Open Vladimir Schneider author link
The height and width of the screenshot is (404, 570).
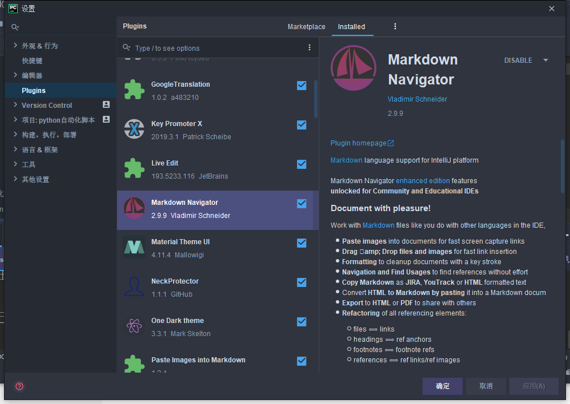[418, 99]
